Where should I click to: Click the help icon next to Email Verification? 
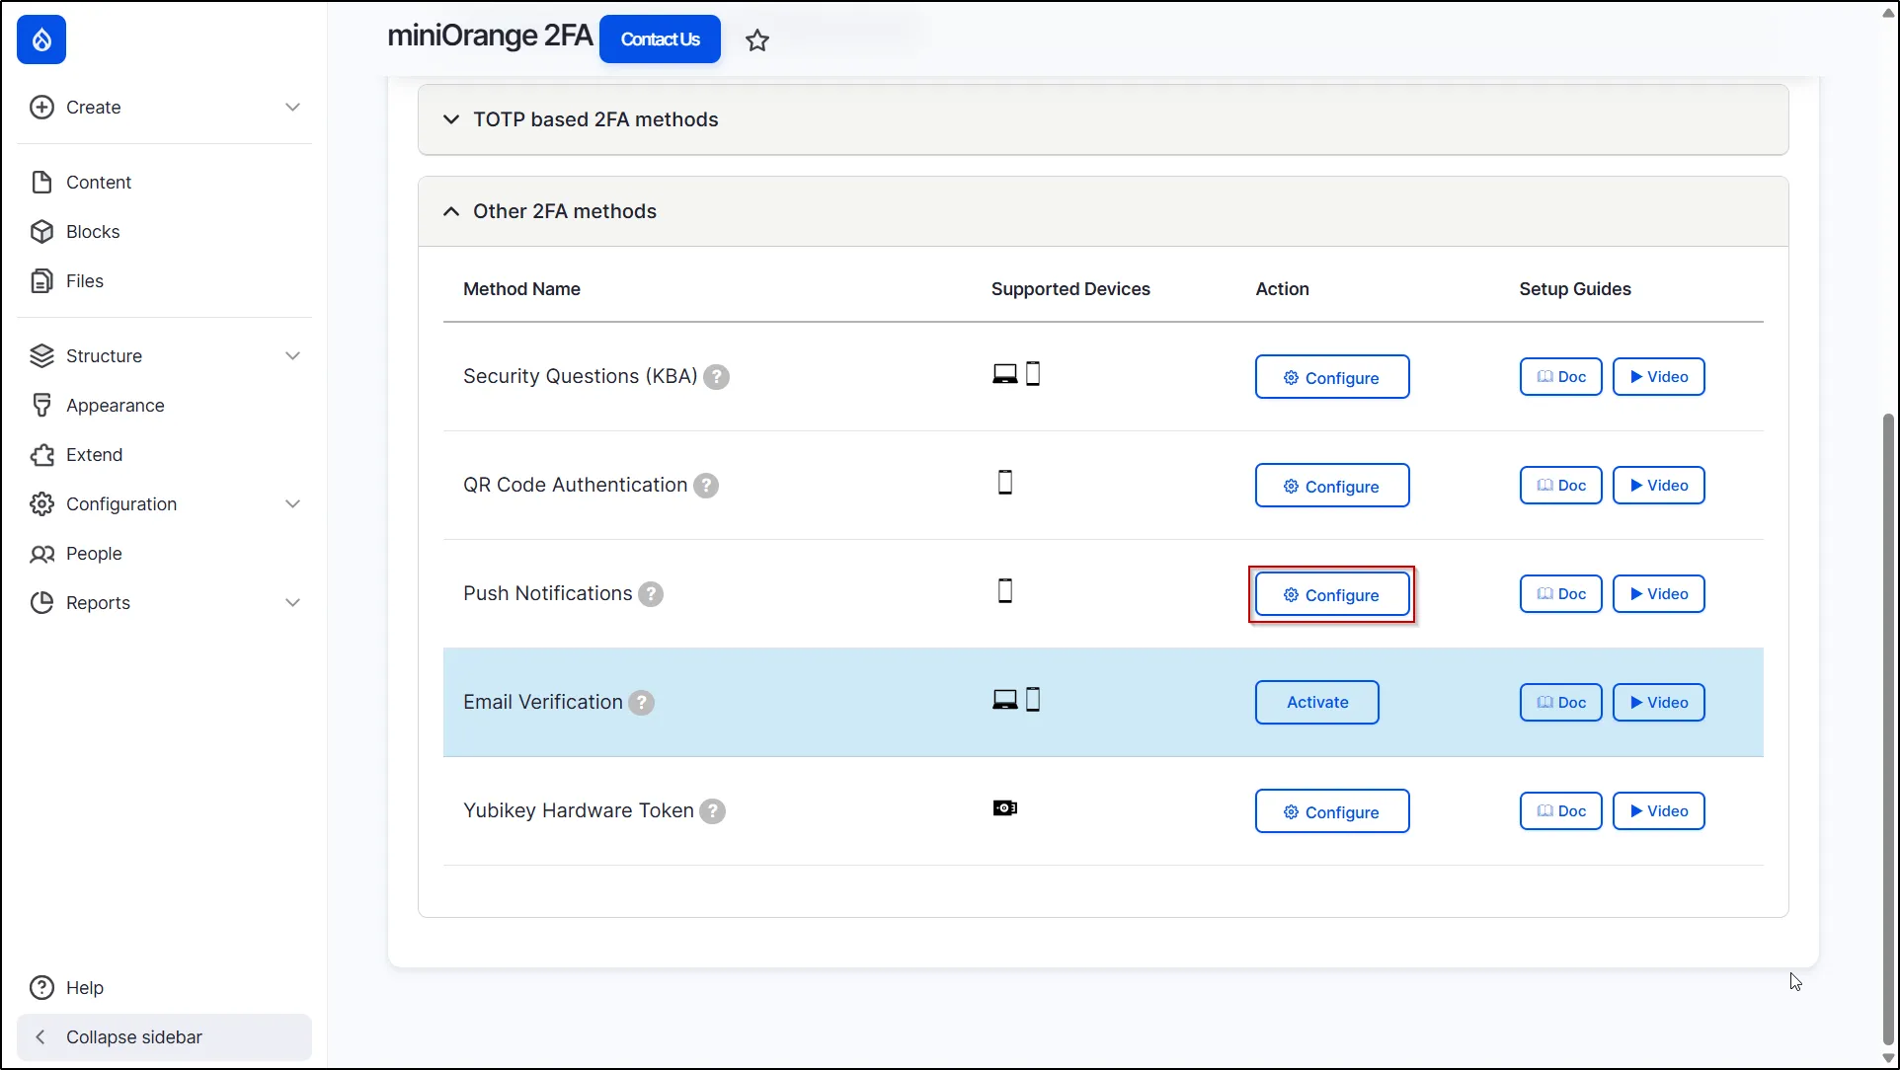(x=642, y=703)
